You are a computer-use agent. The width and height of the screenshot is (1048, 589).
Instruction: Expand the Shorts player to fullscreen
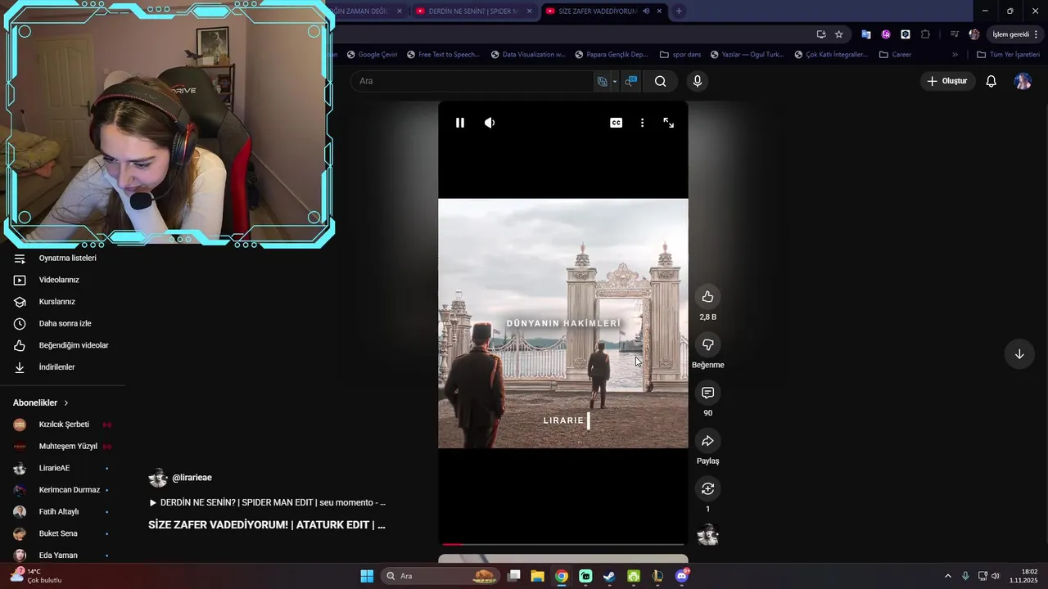[x=669, y=123]
